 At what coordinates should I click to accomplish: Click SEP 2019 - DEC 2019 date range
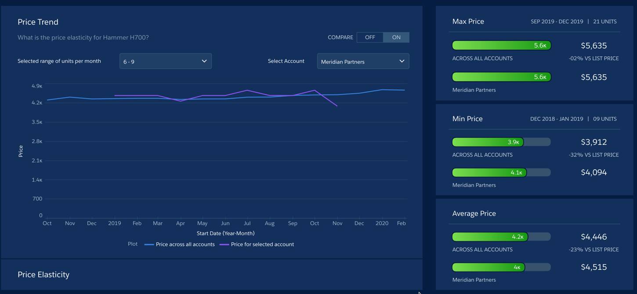point(557,22)
